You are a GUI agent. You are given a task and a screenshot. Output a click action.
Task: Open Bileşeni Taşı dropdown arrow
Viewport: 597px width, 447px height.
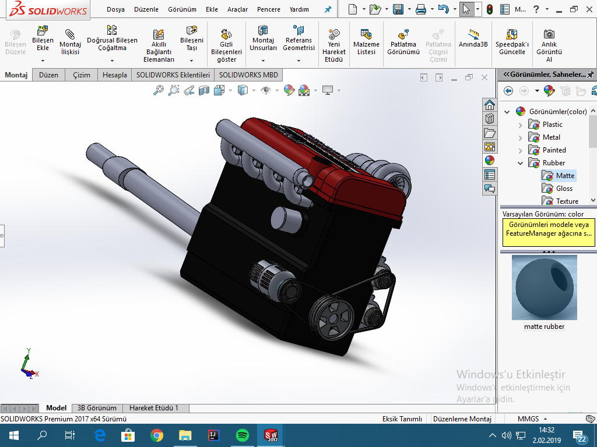click(x=191, y=61)
